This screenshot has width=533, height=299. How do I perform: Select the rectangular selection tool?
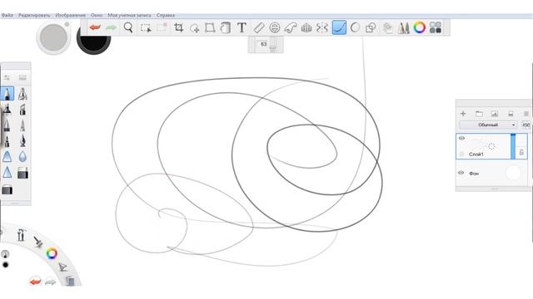click(x=146, y=27)
